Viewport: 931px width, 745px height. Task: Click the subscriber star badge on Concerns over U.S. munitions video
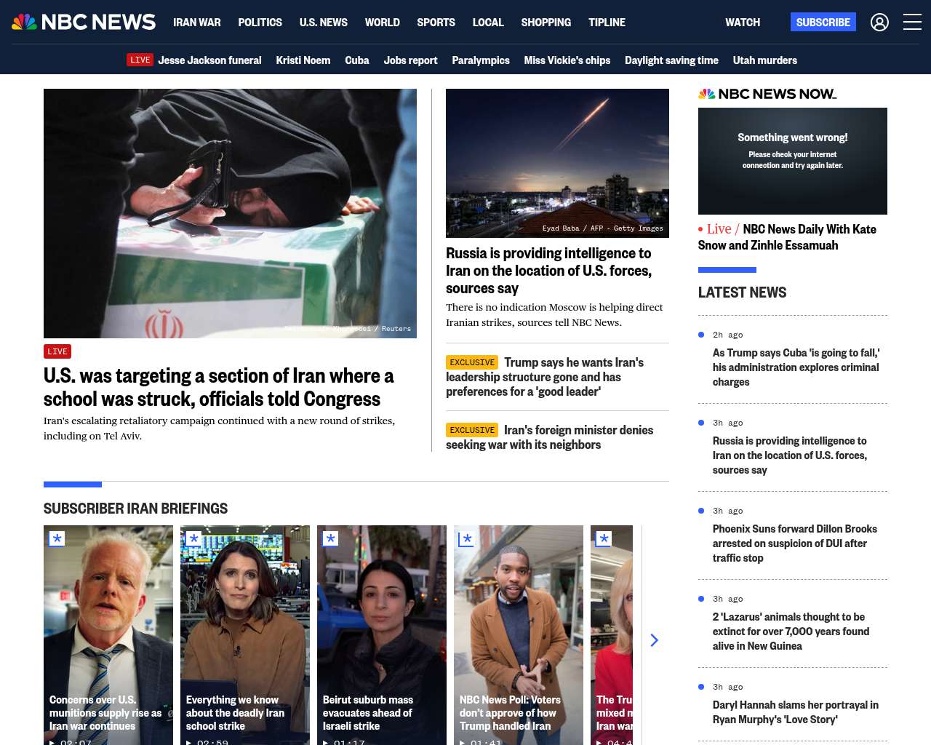click(x=57, y=538)
